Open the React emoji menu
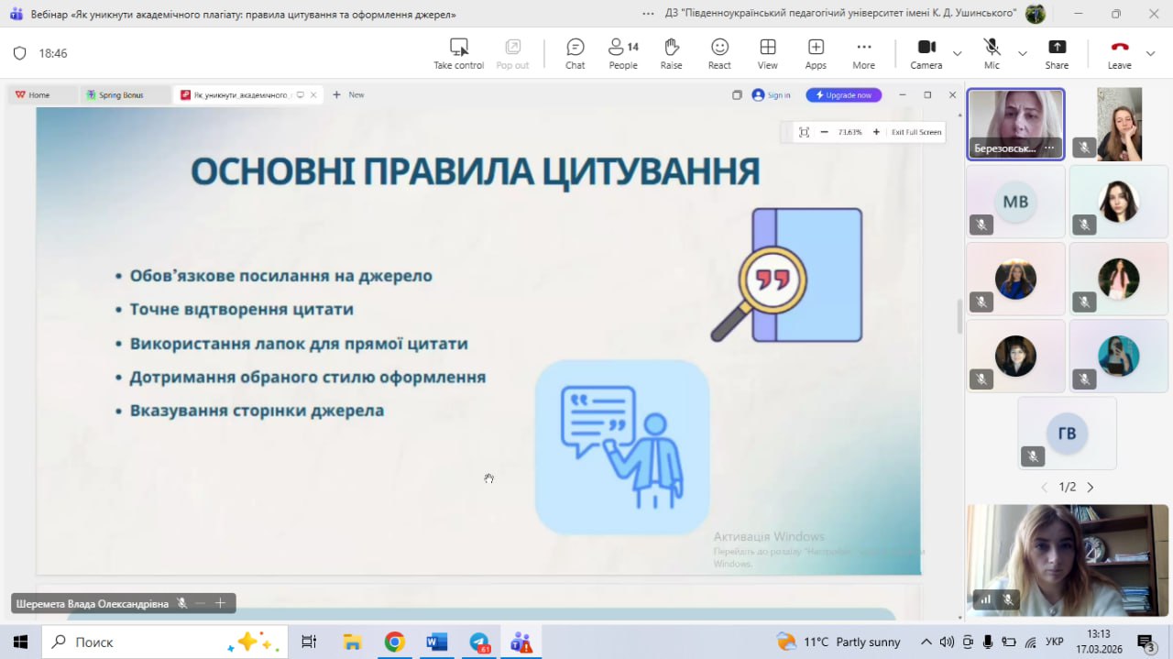Image resolution: width=1173 pixels, height=659 pixels. (x=719, y=53)
